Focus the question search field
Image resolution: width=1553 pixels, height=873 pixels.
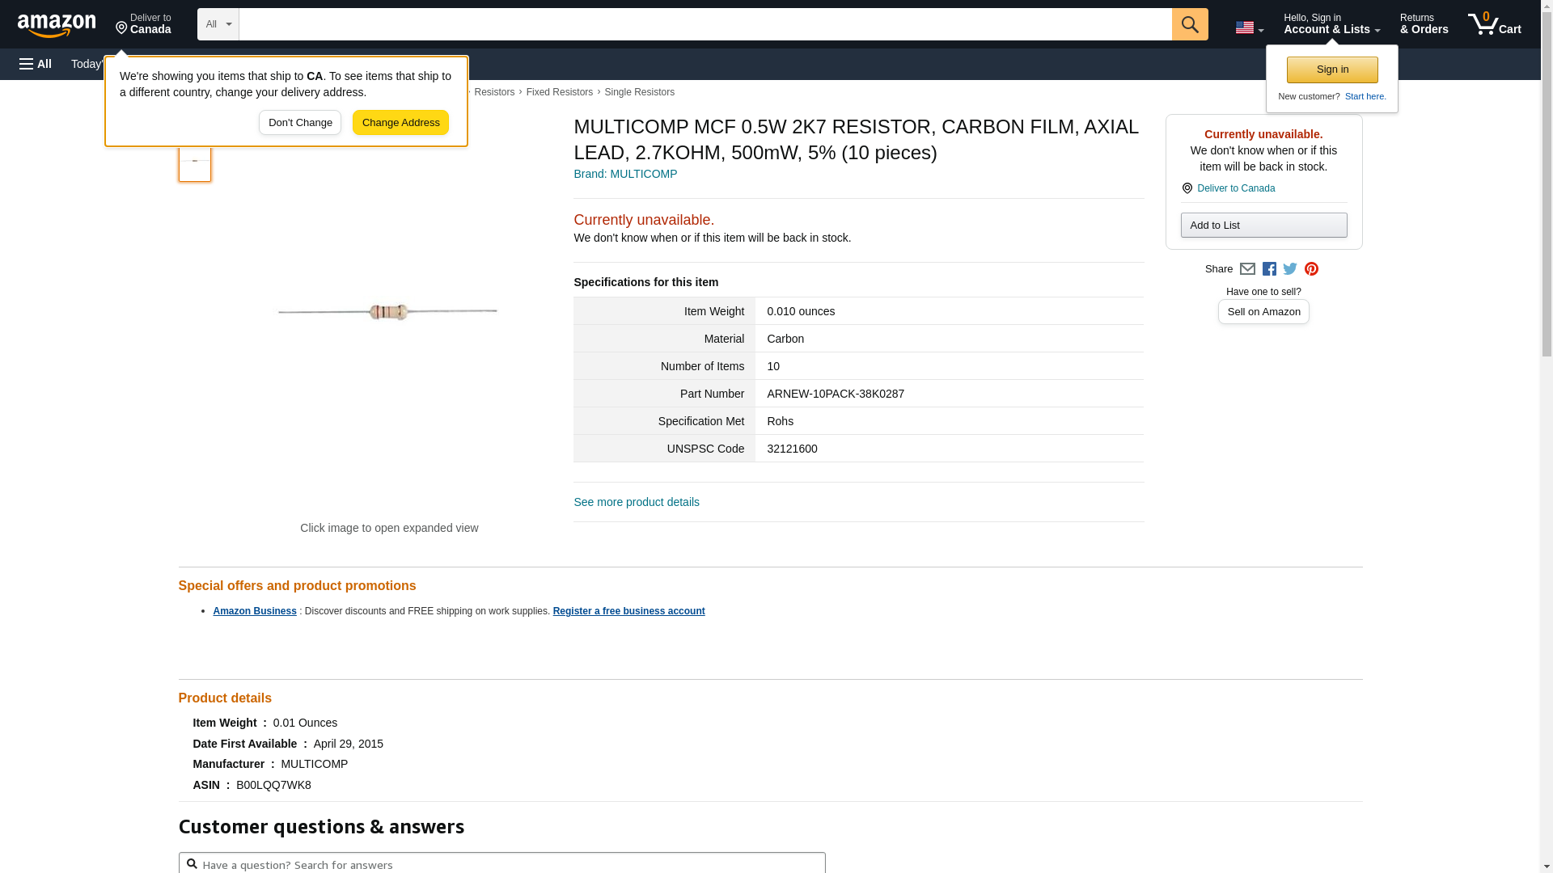click(x=510, y=864)
